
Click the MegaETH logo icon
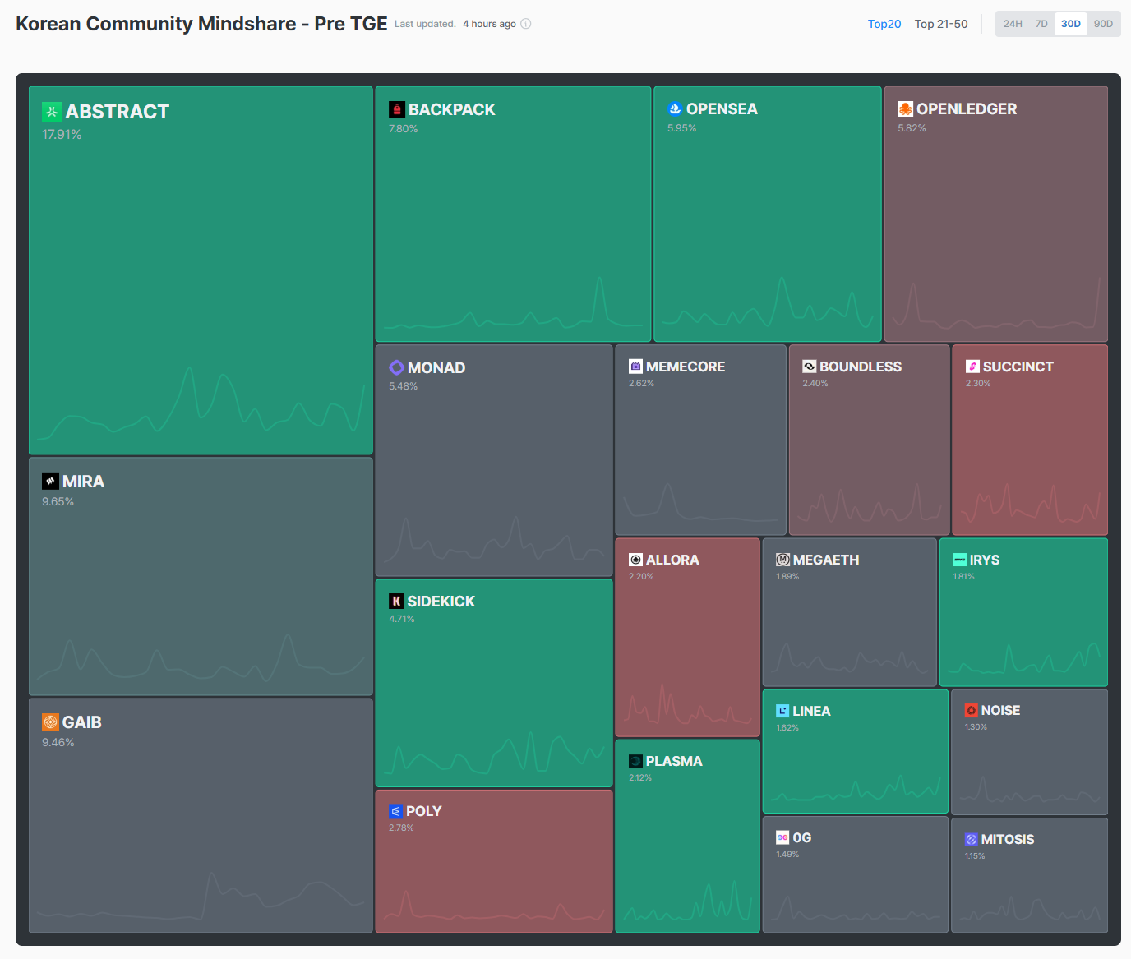coord(782,560)
